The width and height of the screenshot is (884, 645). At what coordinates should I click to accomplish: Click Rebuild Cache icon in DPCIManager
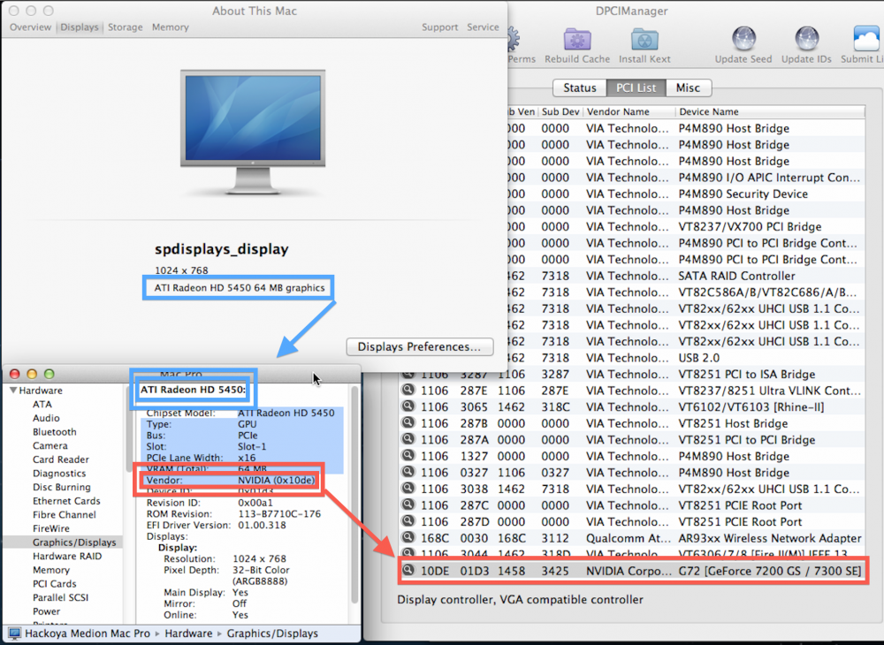point(576,40)
